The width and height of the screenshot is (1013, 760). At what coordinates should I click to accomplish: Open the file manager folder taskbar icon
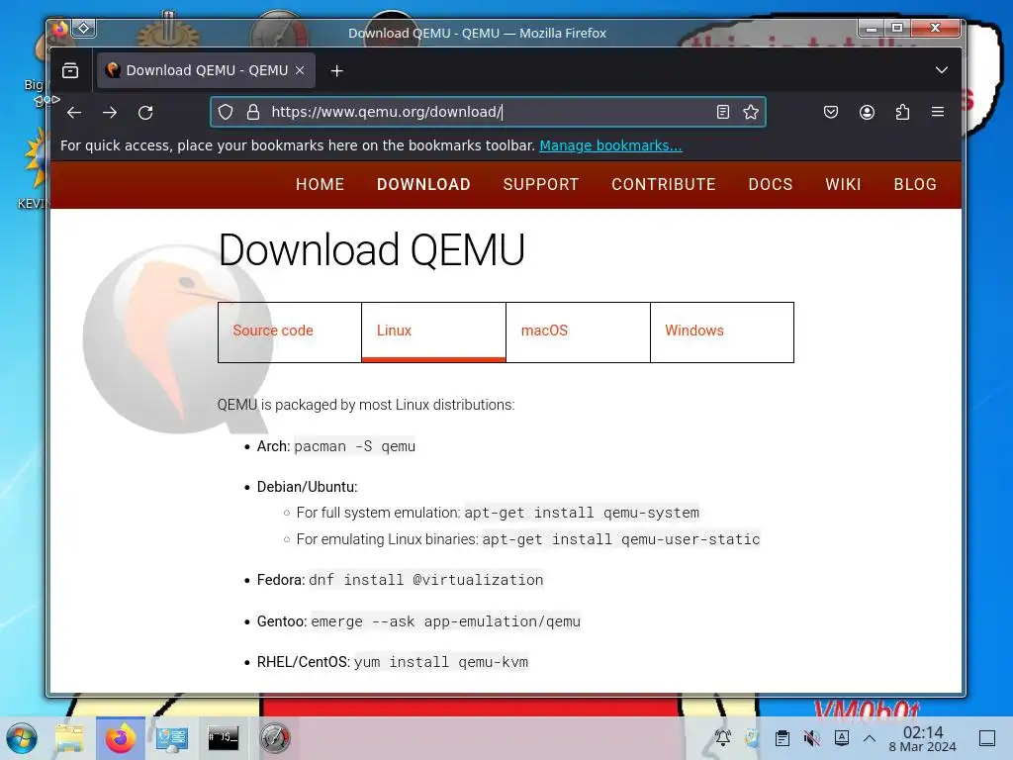(x=70, y=738)
